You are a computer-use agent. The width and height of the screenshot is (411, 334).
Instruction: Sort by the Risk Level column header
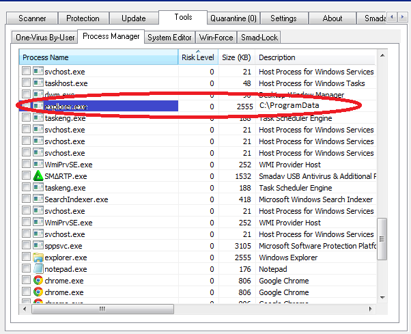198,57
